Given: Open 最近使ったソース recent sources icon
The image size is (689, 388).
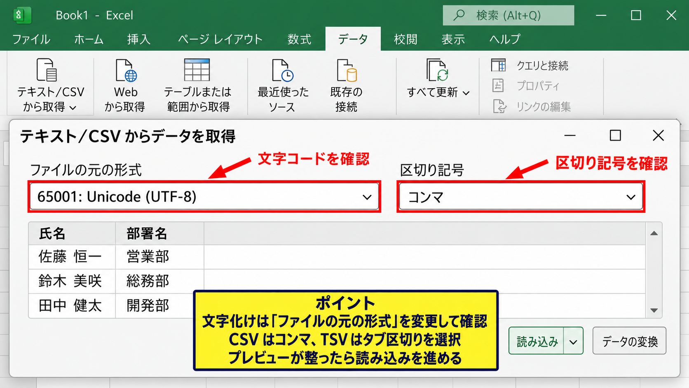Looking at the screenshot, I should pos(282,70).
